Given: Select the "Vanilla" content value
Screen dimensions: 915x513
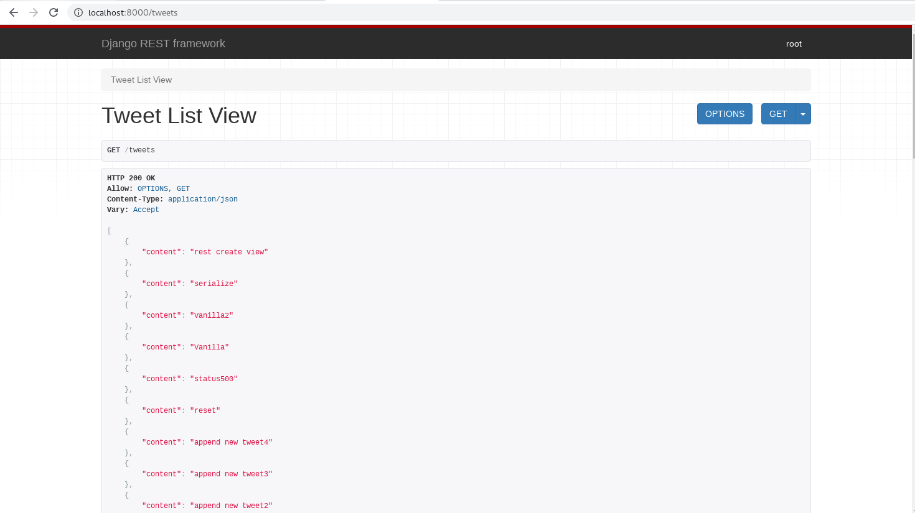Looking at the screenshot, I should tap(209, 347).
